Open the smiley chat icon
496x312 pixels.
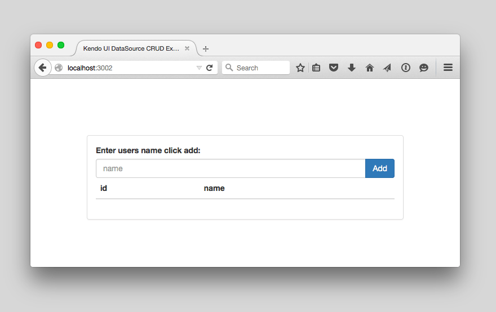pos(424,68)
